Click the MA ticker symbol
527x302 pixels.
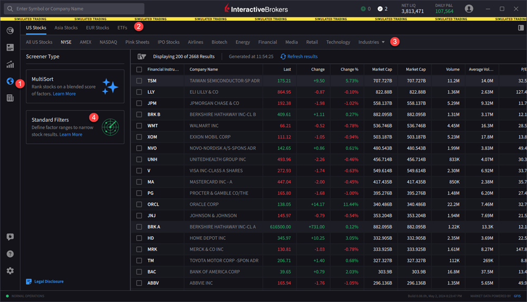click(150, 182)
